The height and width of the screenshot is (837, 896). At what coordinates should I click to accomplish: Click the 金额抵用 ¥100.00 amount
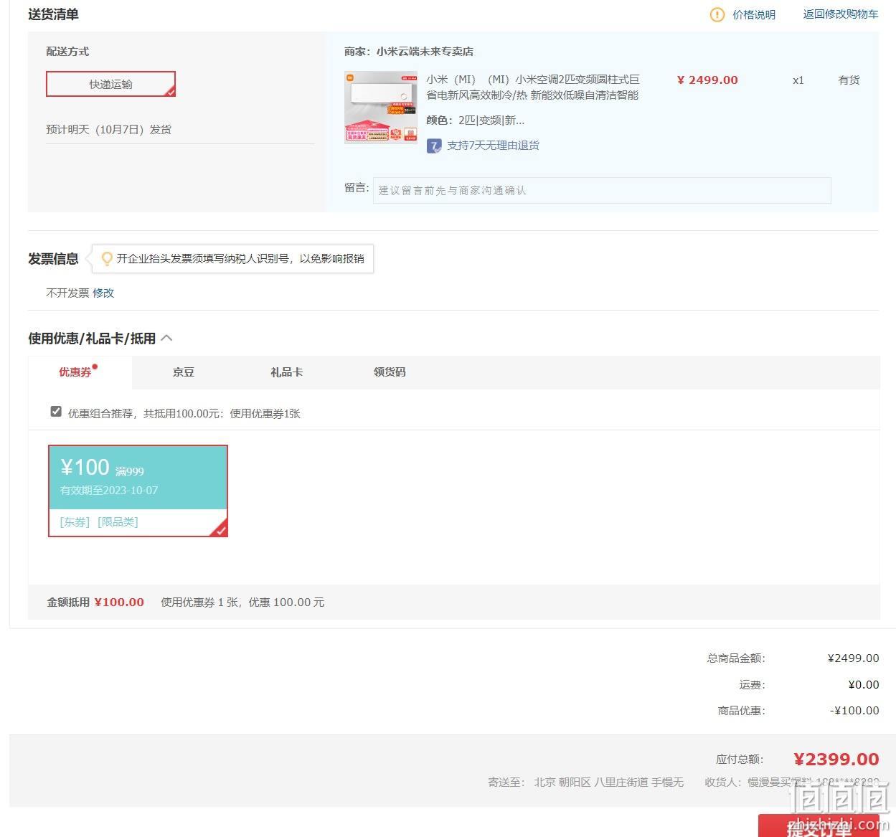click(x=119, y=602)
